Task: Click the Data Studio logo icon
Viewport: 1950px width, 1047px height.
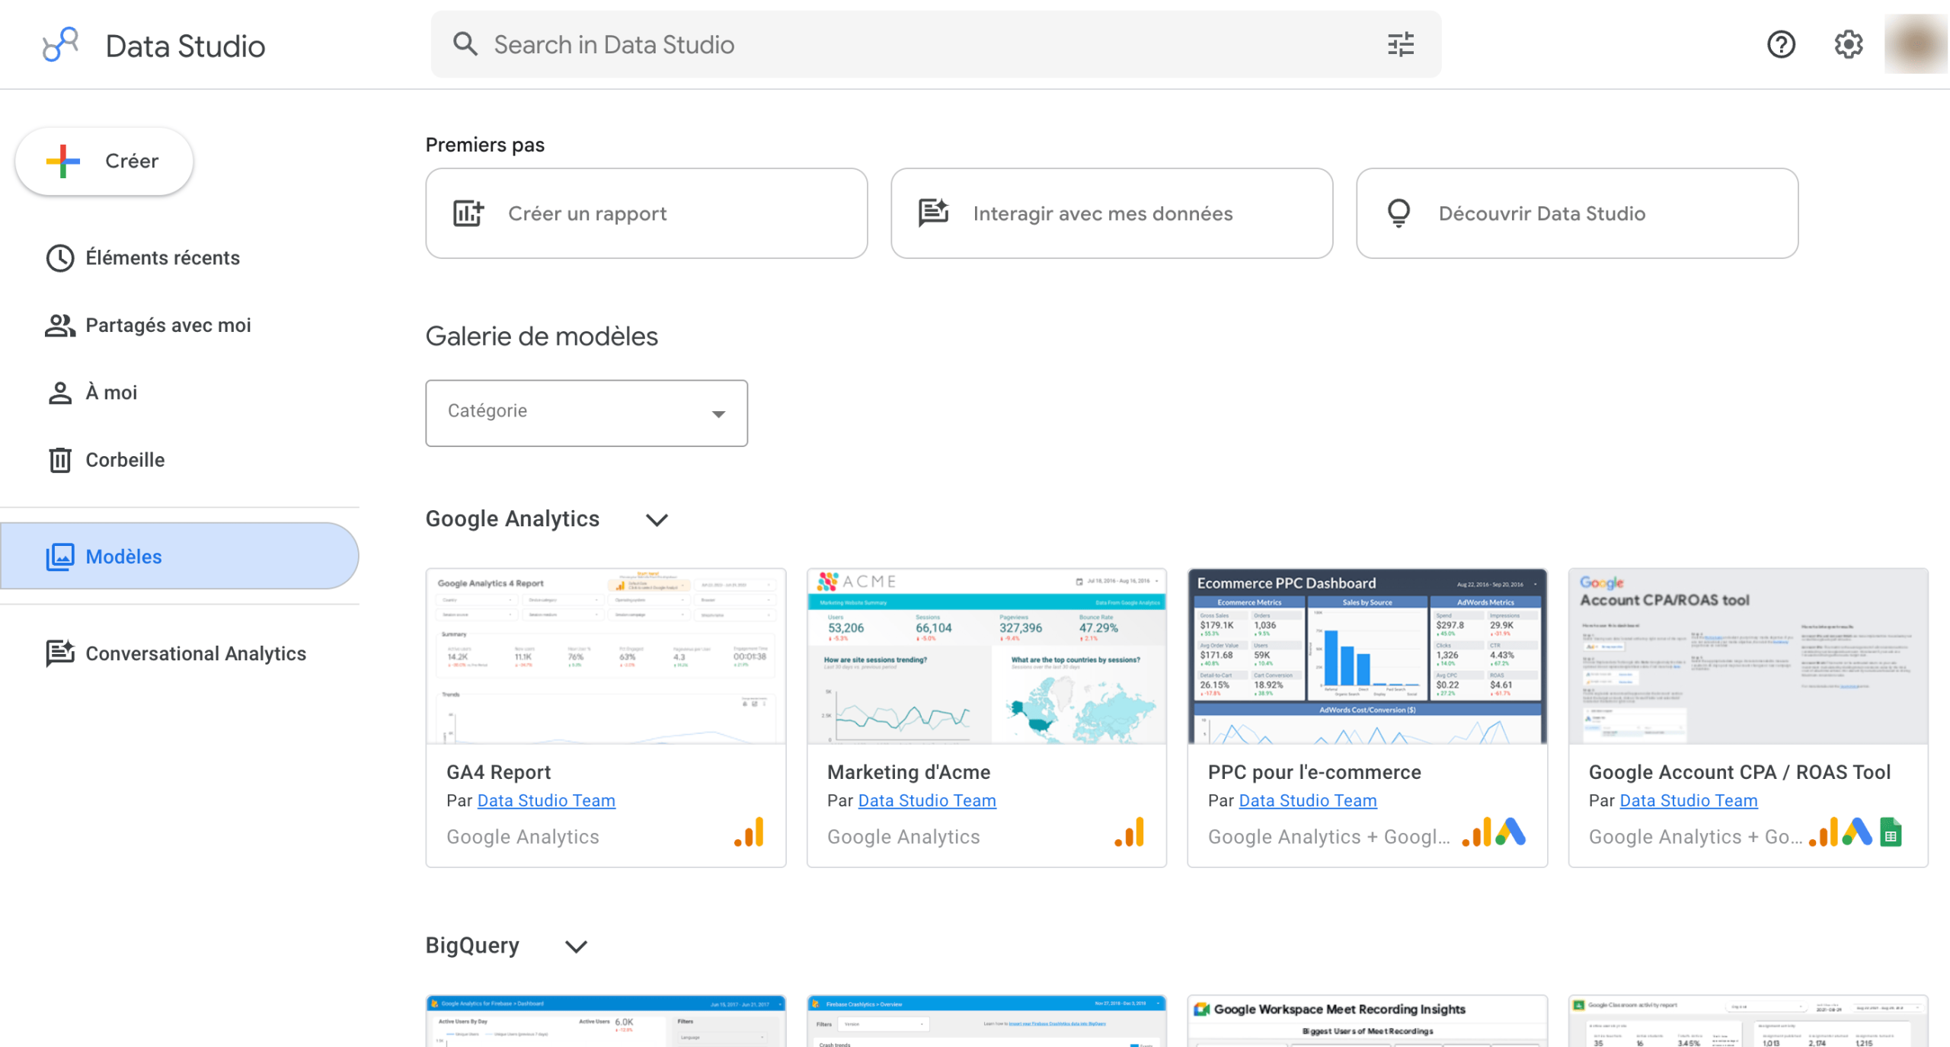Action: click(x=60, y=45)
